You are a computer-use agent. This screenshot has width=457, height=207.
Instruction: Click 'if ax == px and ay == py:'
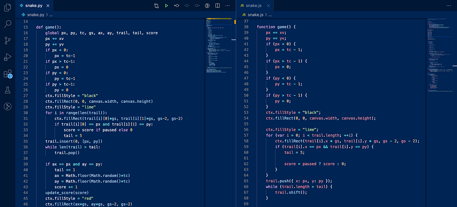[x=74, y=164]
